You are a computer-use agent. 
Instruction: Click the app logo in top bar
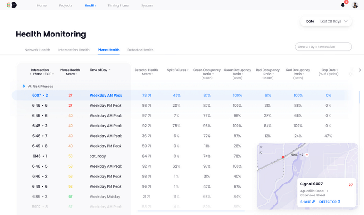click(x=12, y=5)
